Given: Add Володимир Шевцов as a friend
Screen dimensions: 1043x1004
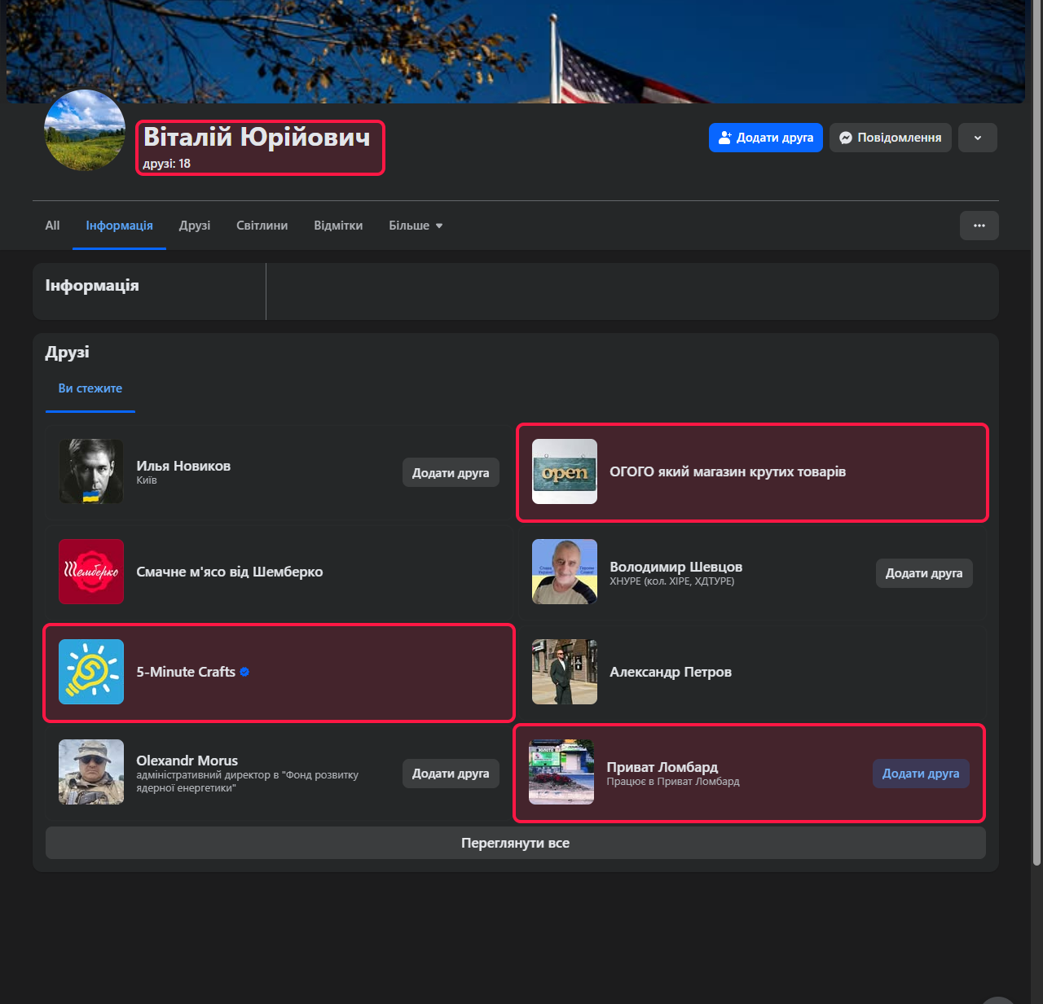Looking at the screenshot, I should (x=924, y=573).
